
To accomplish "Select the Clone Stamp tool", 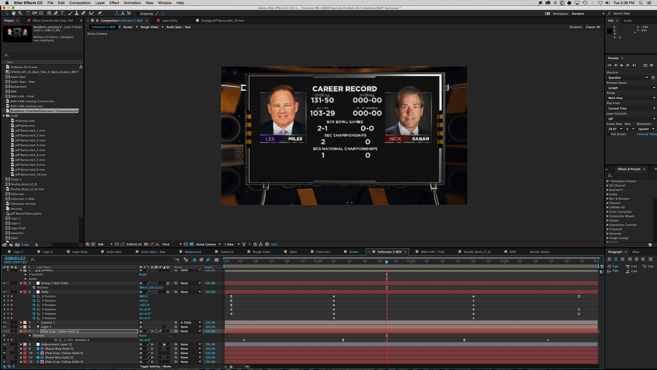I will 77,13.
